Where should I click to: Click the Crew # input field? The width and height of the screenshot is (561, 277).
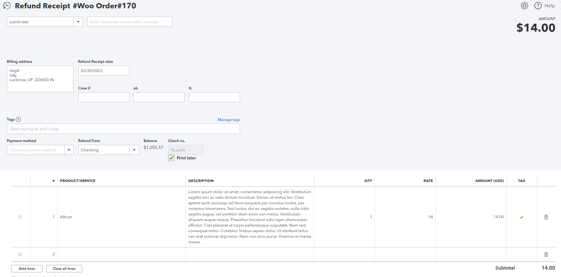click(x=104, y=97)
